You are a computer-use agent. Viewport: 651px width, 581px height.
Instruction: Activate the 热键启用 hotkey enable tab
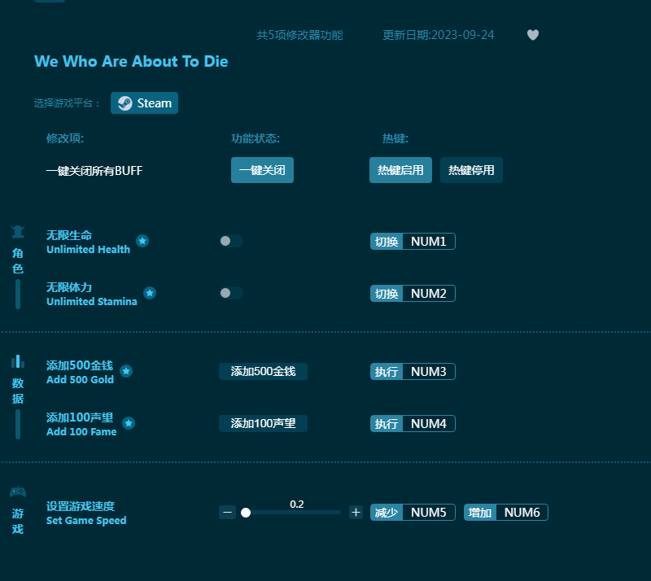click(400, 170)
